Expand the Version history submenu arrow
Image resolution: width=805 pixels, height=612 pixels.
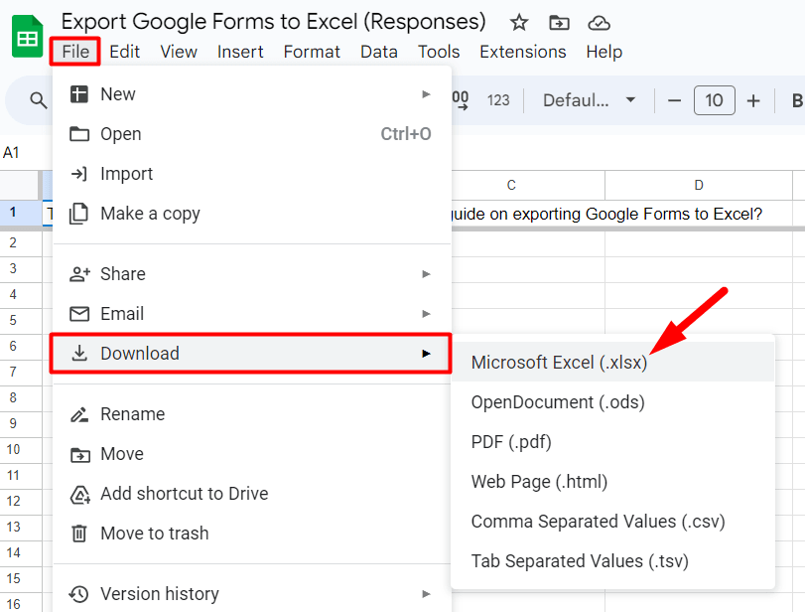[x=426, y=594]
